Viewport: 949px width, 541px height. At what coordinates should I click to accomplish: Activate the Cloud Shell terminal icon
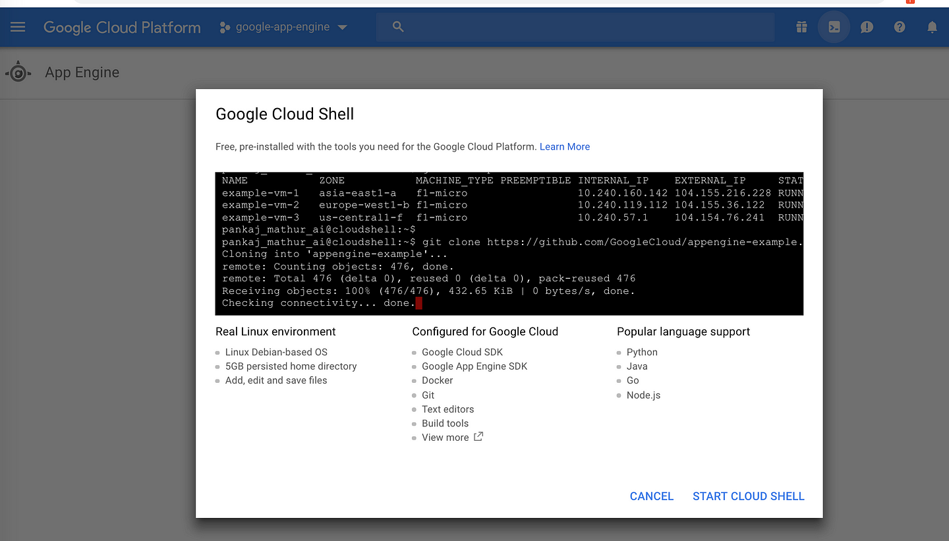pos(834,27)
